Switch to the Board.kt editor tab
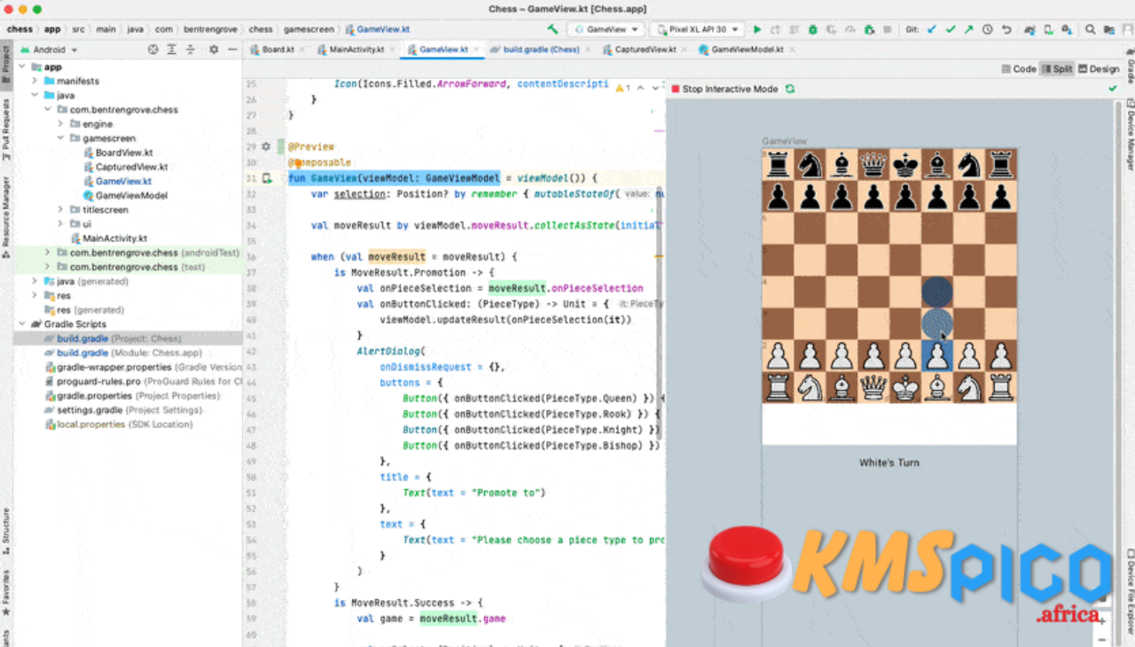This screenshot has height=647, width=1135. coord(278,50)
